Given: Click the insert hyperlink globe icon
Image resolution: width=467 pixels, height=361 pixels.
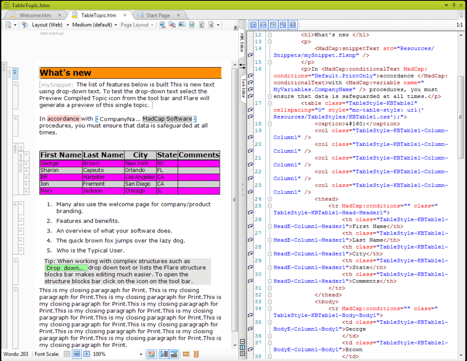Looking at the screenshot, I should point(162,25).
